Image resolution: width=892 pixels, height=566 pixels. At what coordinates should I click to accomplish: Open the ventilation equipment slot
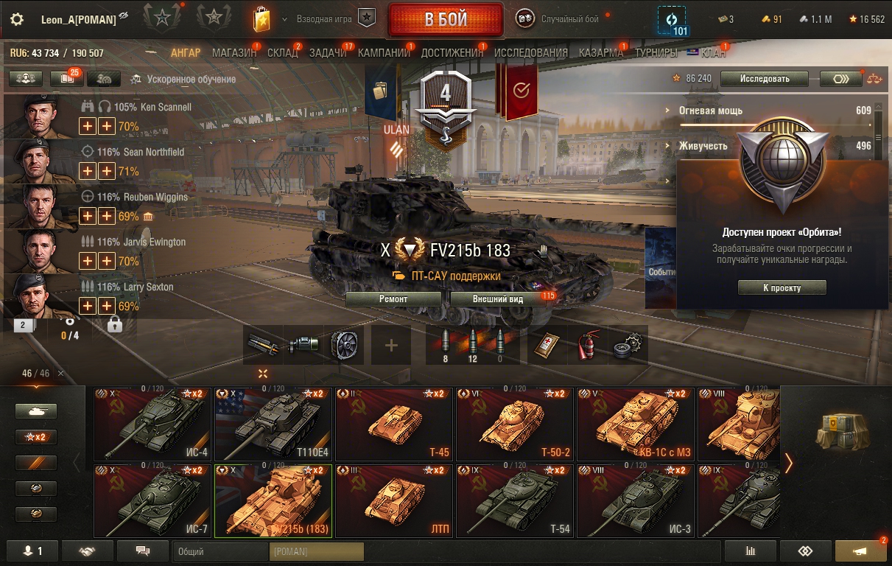tap(344, 345)
